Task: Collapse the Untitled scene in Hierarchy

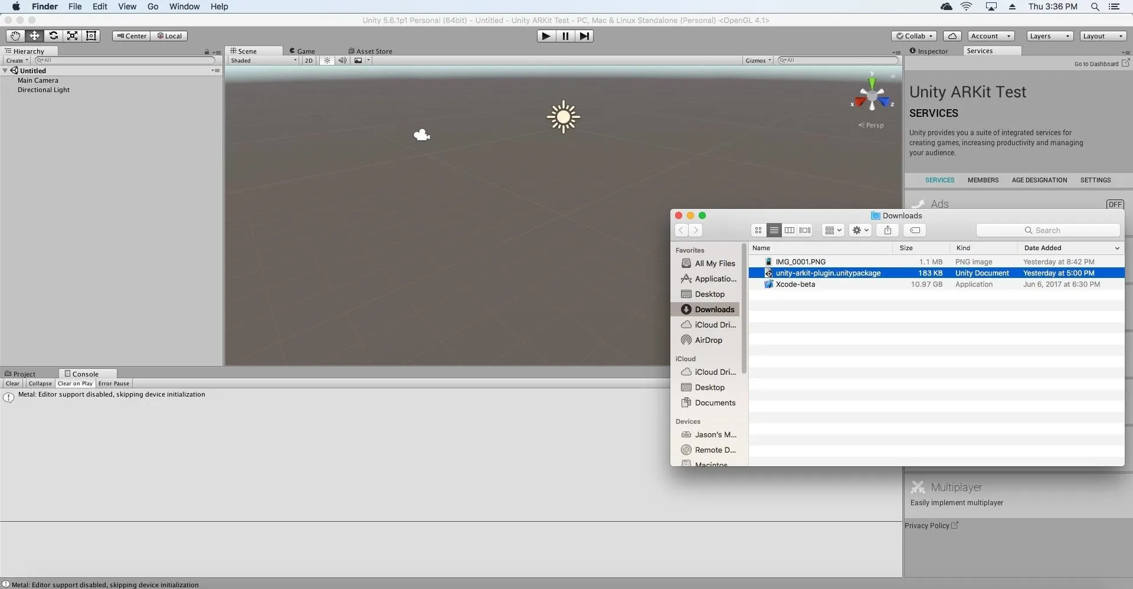Action: 5,71
